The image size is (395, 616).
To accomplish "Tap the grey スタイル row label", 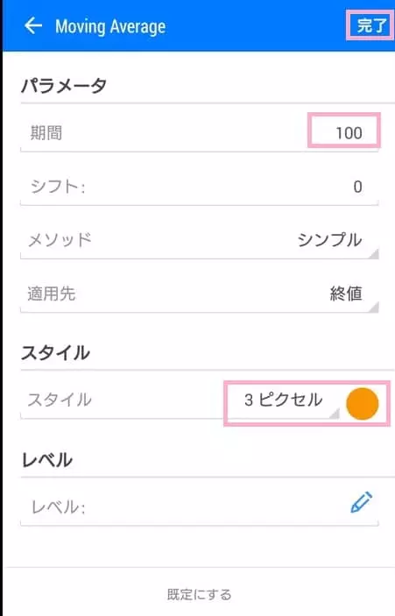I will coord(60,400).
